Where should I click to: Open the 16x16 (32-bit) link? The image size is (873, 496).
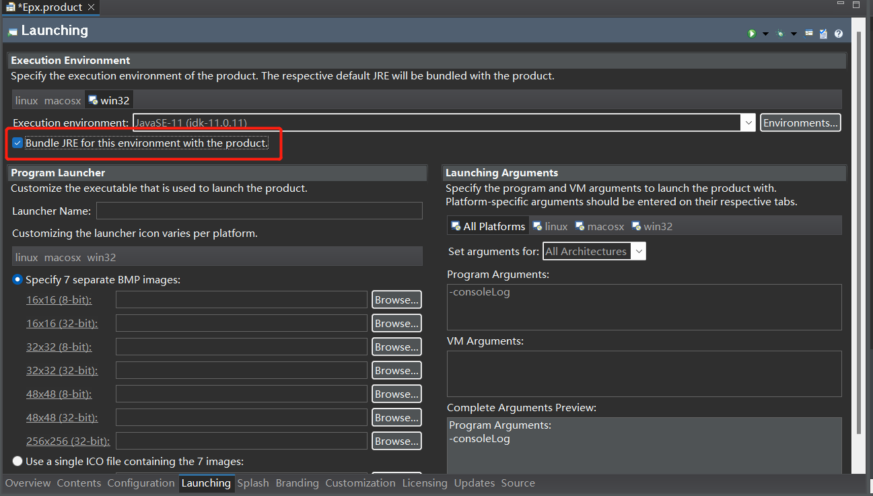pos(62,324)
